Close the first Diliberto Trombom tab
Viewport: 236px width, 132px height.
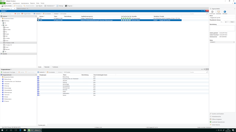point(15,9)
